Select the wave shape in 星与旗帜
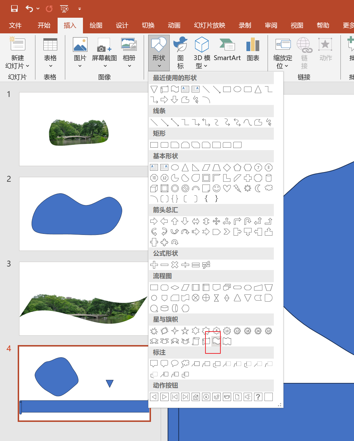 [x=217, y=341]
